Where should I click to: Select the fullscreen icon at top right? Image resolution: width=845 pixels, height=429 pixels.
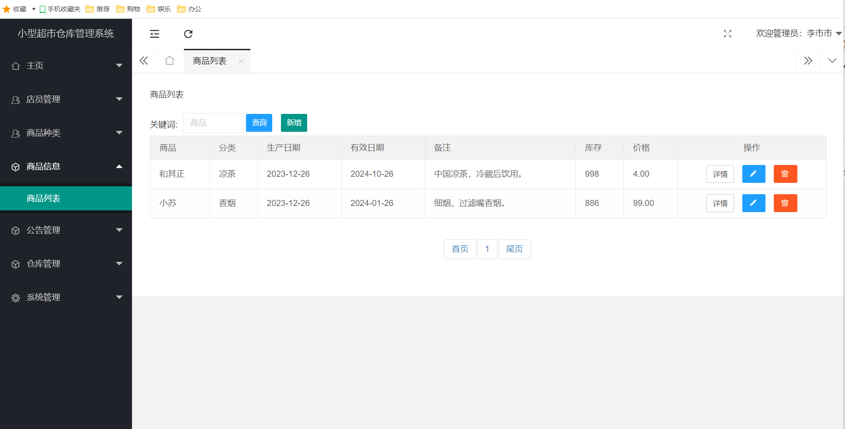click(727, 34)
